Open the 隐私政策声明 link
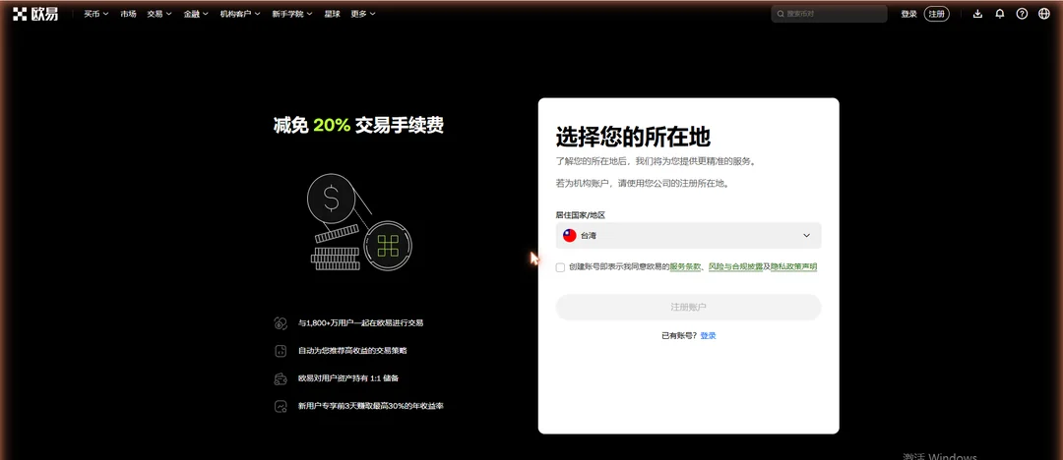Screen dimensions: 1063x460 point(794,267)
